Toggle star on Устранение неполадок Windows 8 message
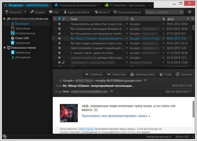 point(59,29)
